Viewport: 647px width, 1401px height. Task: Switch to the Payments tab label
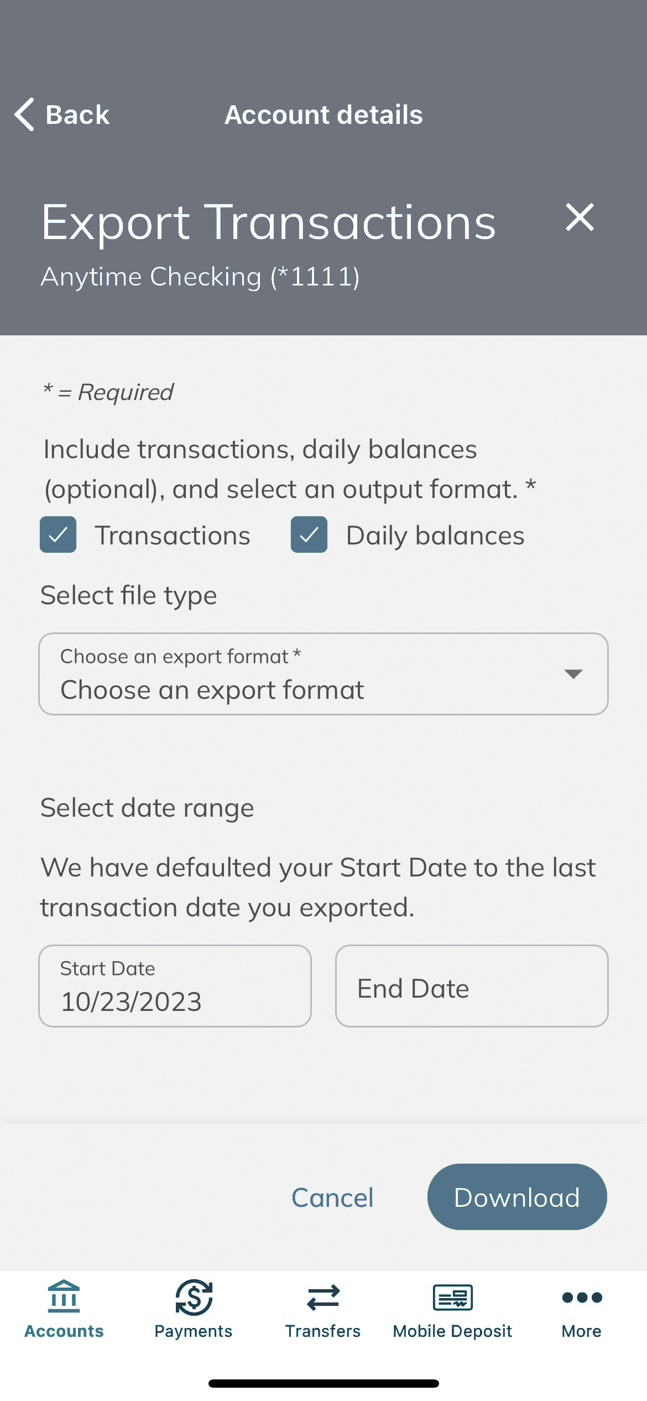(x=194, y=1331)
